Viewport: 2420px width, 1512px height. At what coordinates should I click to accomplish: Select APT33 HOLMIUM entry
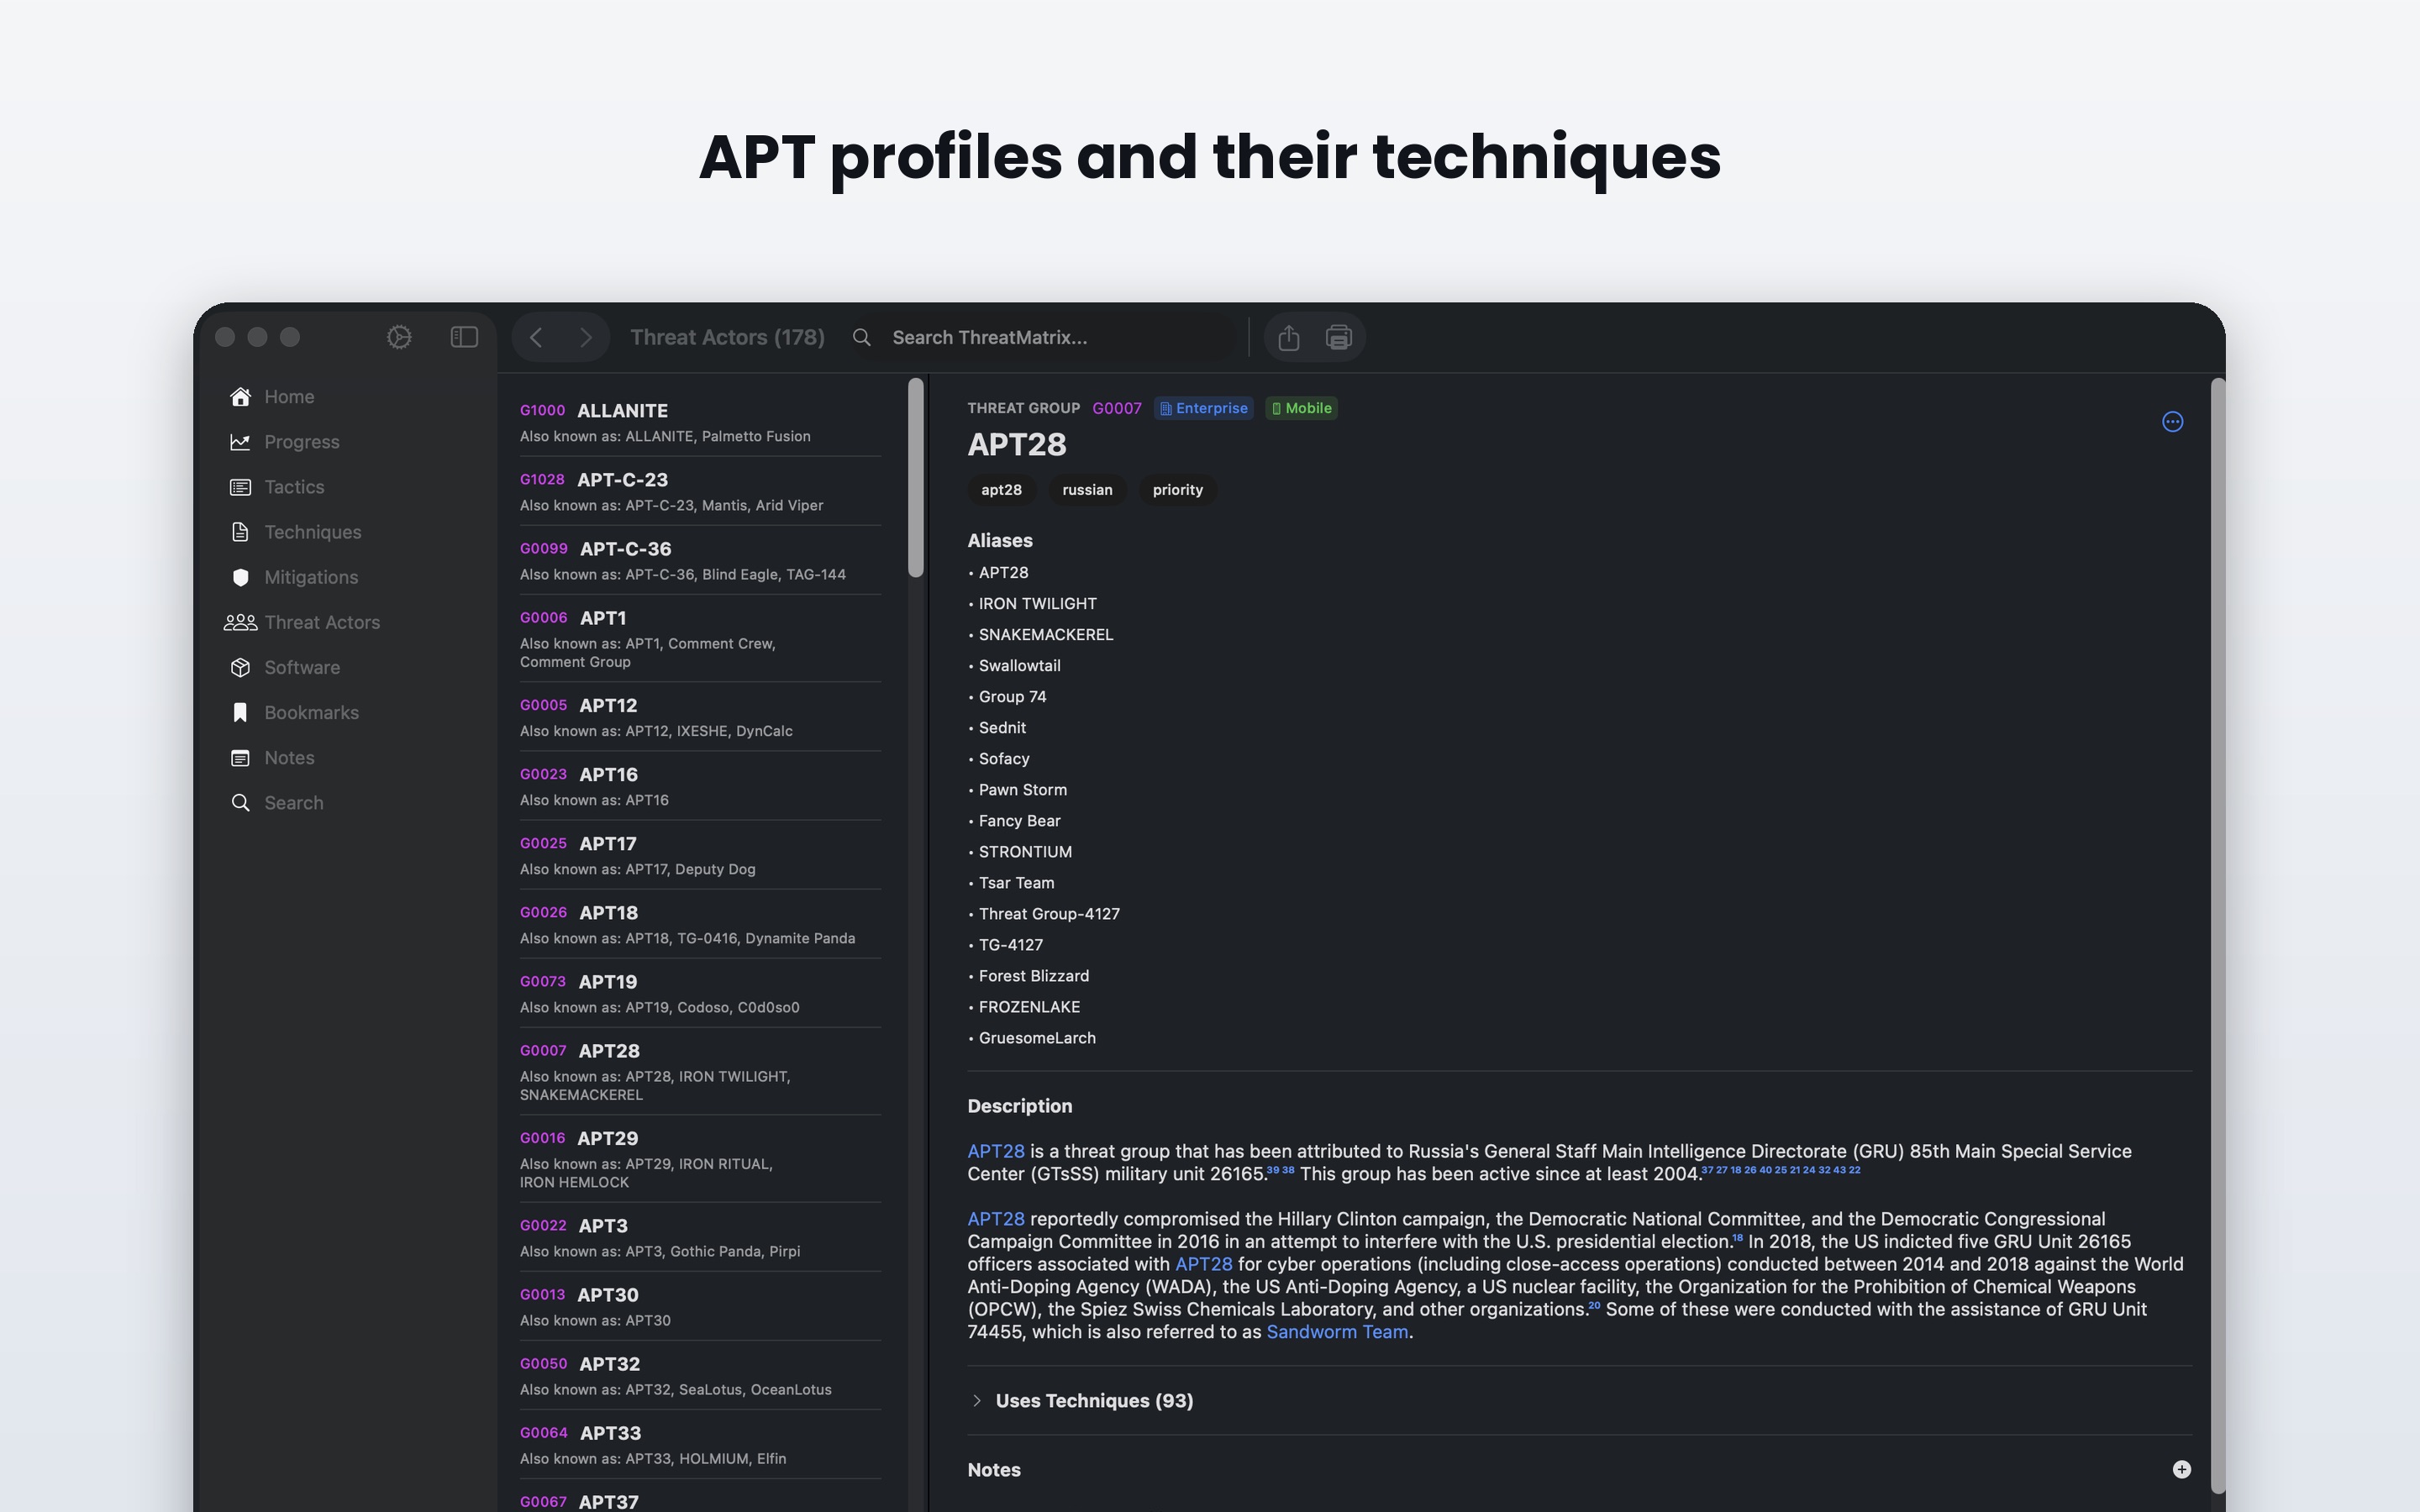point(700,1444)
